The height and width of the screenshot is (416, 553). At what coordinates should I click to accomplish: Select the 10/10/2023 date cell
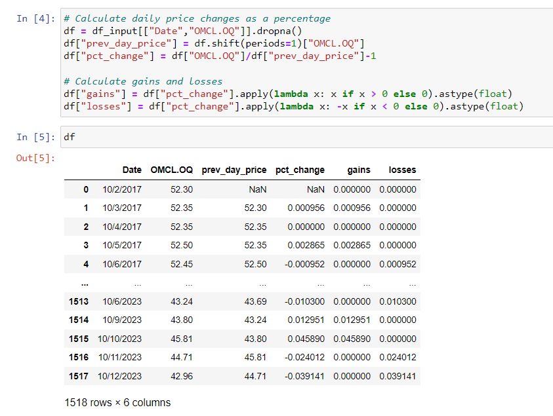(x=120, y=339)
